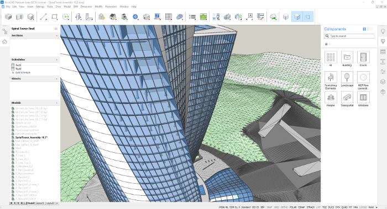This screenshot has width=387, height=209.
Task: Click the sliders settings icon in right sidebar
Action: pos(383,72)
